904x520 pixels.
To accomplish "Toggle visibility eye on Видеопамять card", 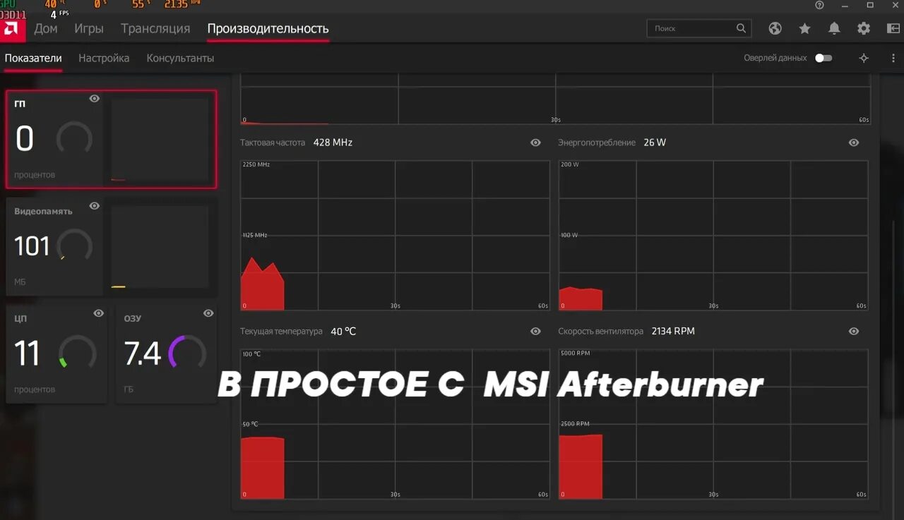I will [95, 206].
